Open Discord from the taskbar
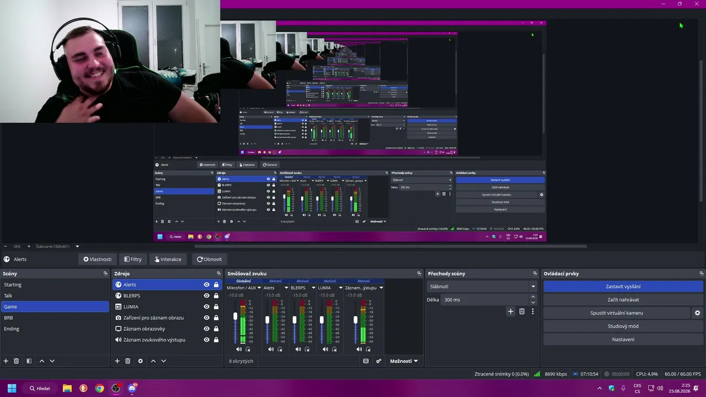Screen dimensions: 706x397 tap(132, 388)
